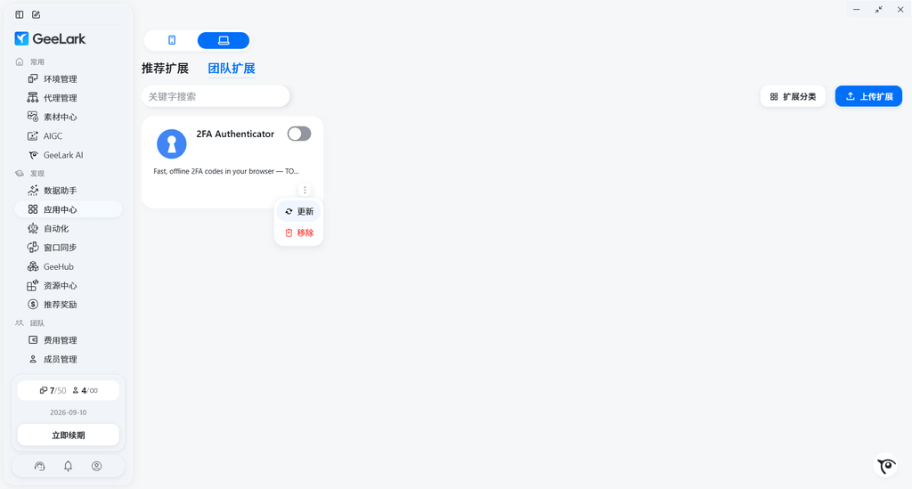Choose 移除 from the popup menu
912x489 pixels.
coord(298,232)
